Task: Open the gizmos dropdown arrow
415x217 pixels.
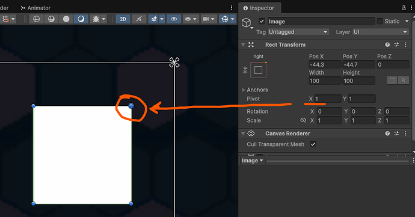Action: tap(233, 19)
